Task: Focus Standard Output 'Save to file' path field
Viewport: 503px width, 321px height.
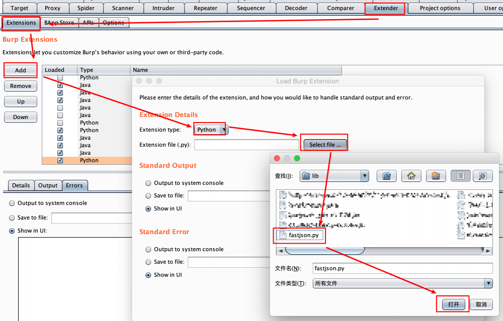Action: [229, 196]
